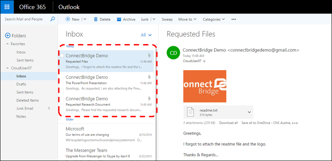Collapse the CloudUser07 folder group
The width and height of the screenshot is (332, 161).
coord(7,68)
